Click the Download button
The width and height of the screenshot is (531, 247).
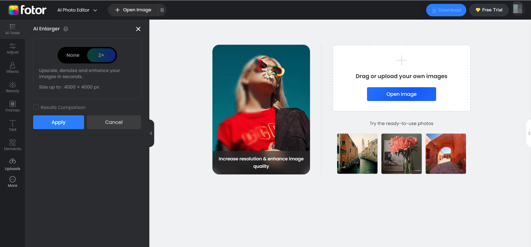[446, 10]
